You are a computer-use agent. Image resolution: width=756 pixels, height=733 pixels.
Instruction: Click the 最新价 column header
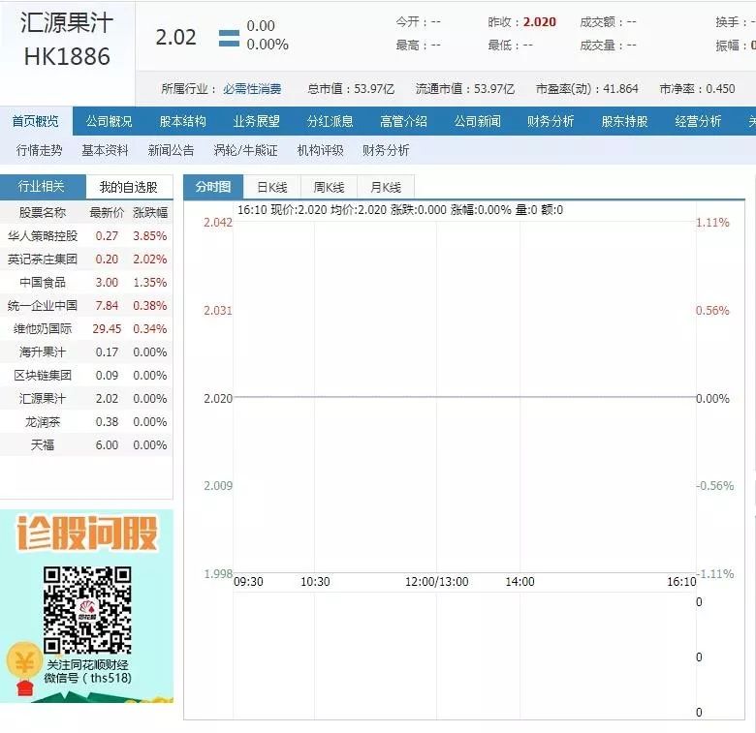point(107,212)
